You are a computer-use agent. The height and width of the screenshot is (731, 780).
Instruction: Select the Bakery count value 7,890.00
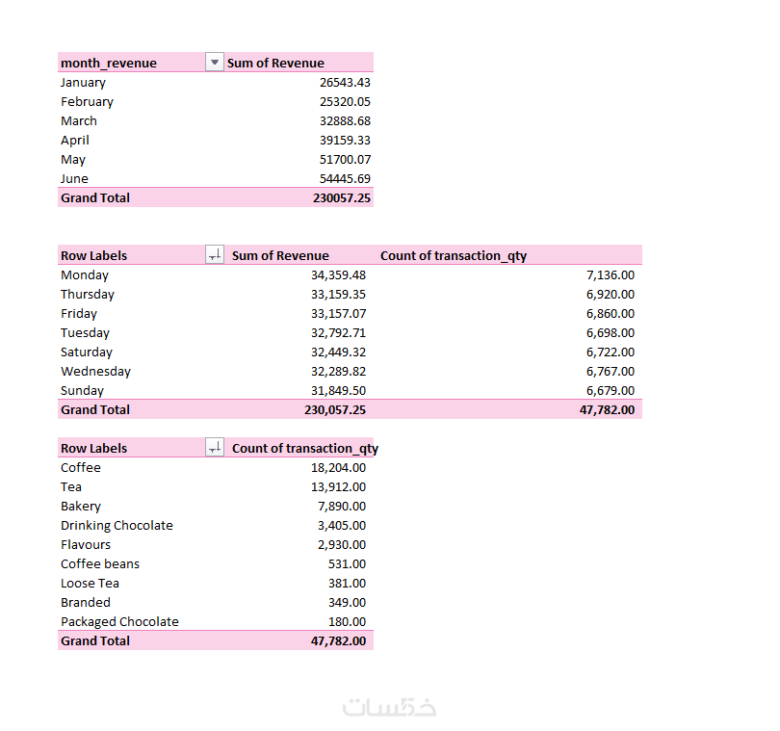tap(342, 506)
